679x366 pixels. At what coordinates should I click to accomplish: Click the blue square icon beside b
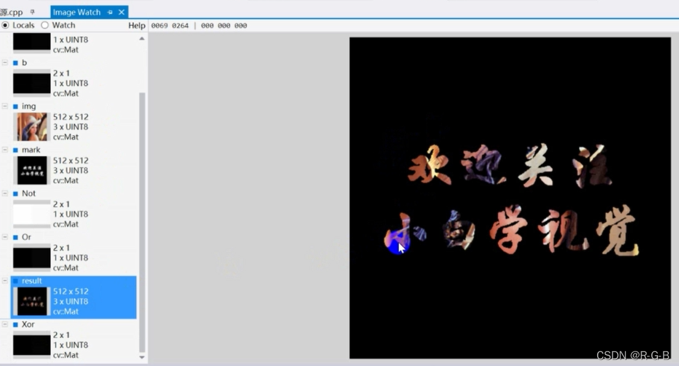[x=16, y=63]
